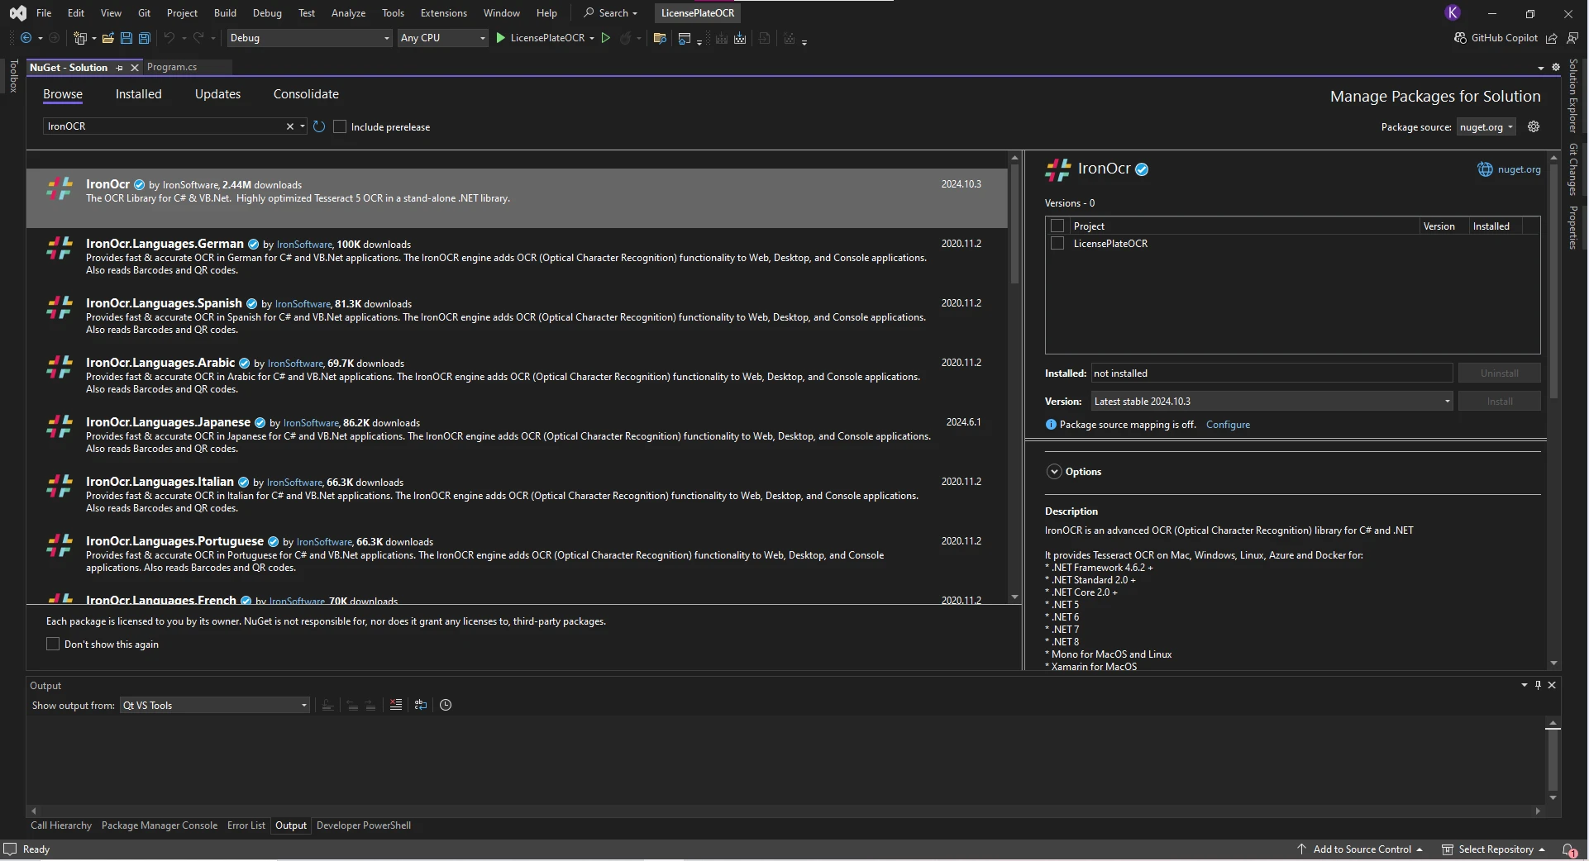Screen dimensions: 1589x861
Task: Expand the Options section
Action: click(x=1054, y=472)
